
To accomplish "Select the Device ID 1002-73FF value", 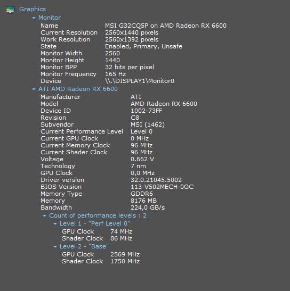I will (147, 111).
